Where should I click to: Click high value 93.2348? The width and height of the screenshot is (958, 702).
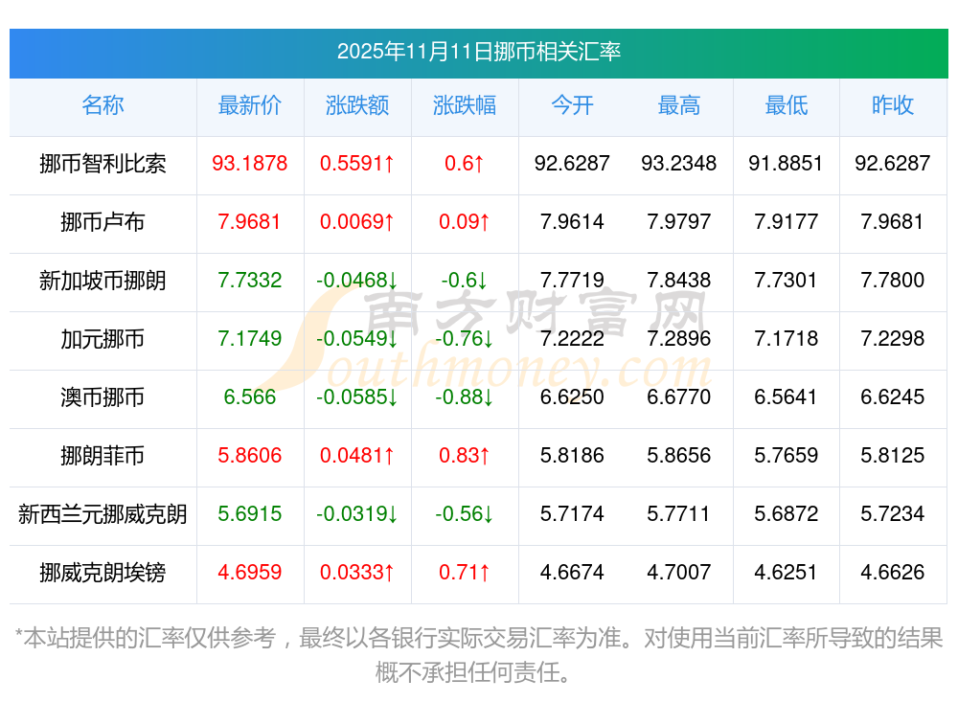pyautogui.click(x=679, y=163)
